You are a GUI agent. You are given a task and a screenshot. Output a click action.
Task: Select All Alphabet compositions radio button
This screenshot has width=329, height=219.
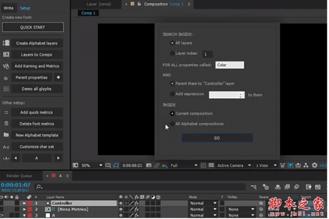172,123
